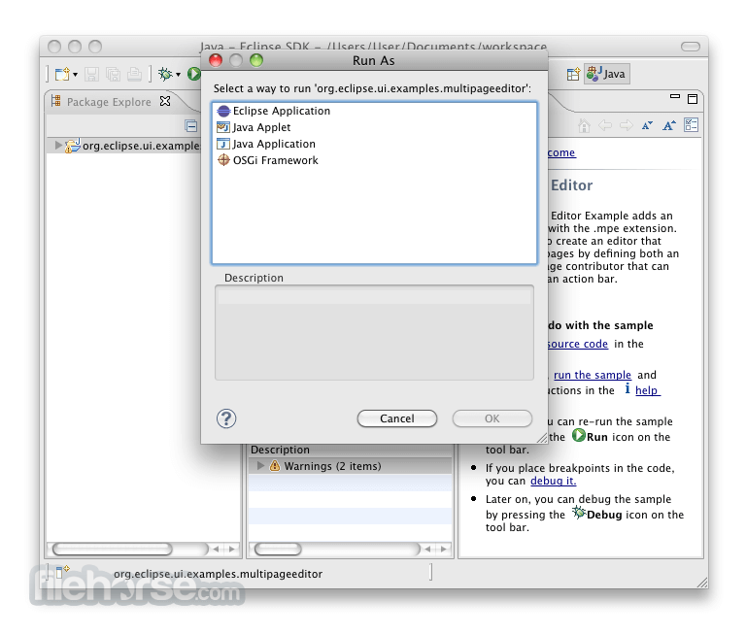Click the Print toolbar icon
This screenshot has height=635, width=746.
(x=135, y=74)
